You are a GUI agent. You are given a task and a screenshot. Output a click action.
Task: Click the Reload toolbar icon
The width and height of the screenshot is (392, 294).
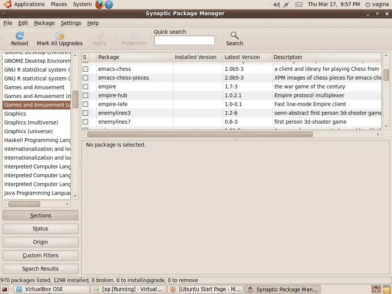click(20, 36)
